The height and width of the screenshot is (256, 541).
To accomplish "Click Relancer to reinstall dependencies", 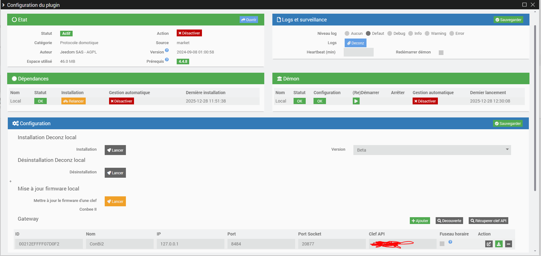I will click(x=74, y=101).
